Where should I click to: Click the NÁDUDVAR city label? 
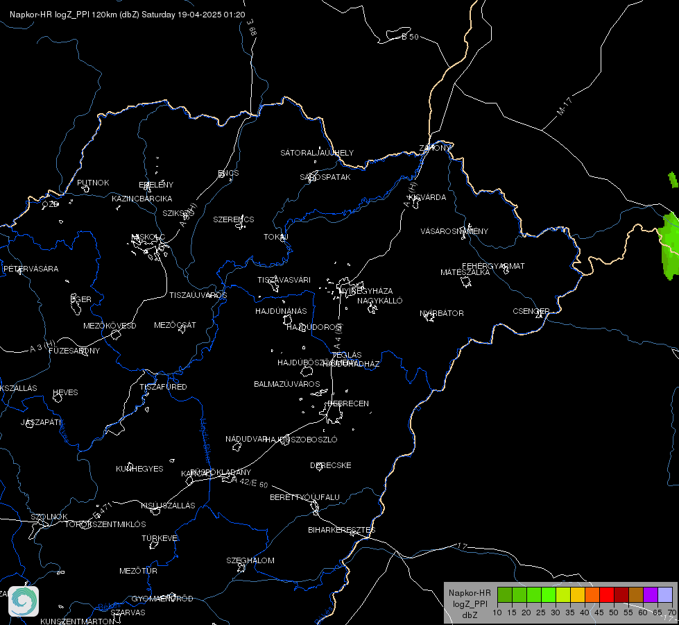click(246, 439)
